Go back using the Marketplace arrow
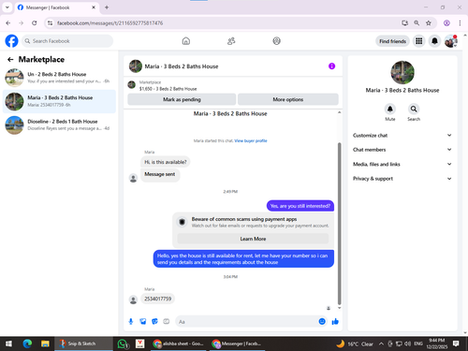The image size is (468, 351). coord(10,59)
